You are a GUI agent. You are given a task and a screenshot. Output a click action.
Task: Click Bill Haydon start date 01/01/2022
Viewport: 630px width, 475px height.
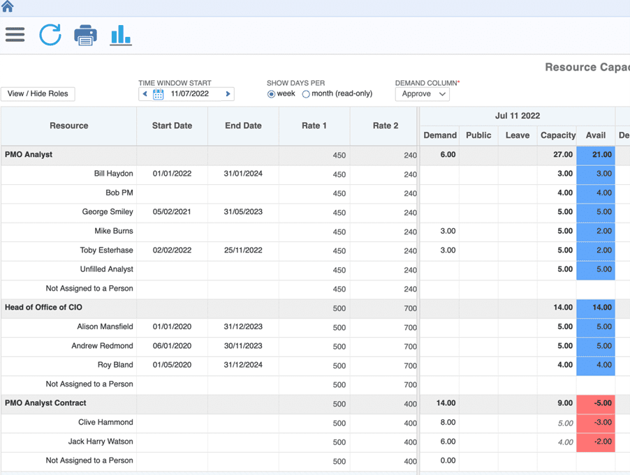pyautogui.click(x=172, y=174)
